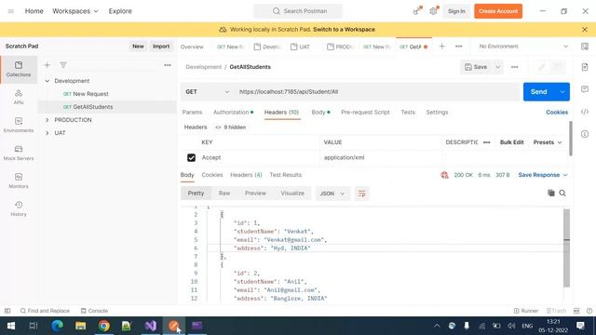
Task: Click the network globe icon near 200 OK
Action: [x=444, y=175]
